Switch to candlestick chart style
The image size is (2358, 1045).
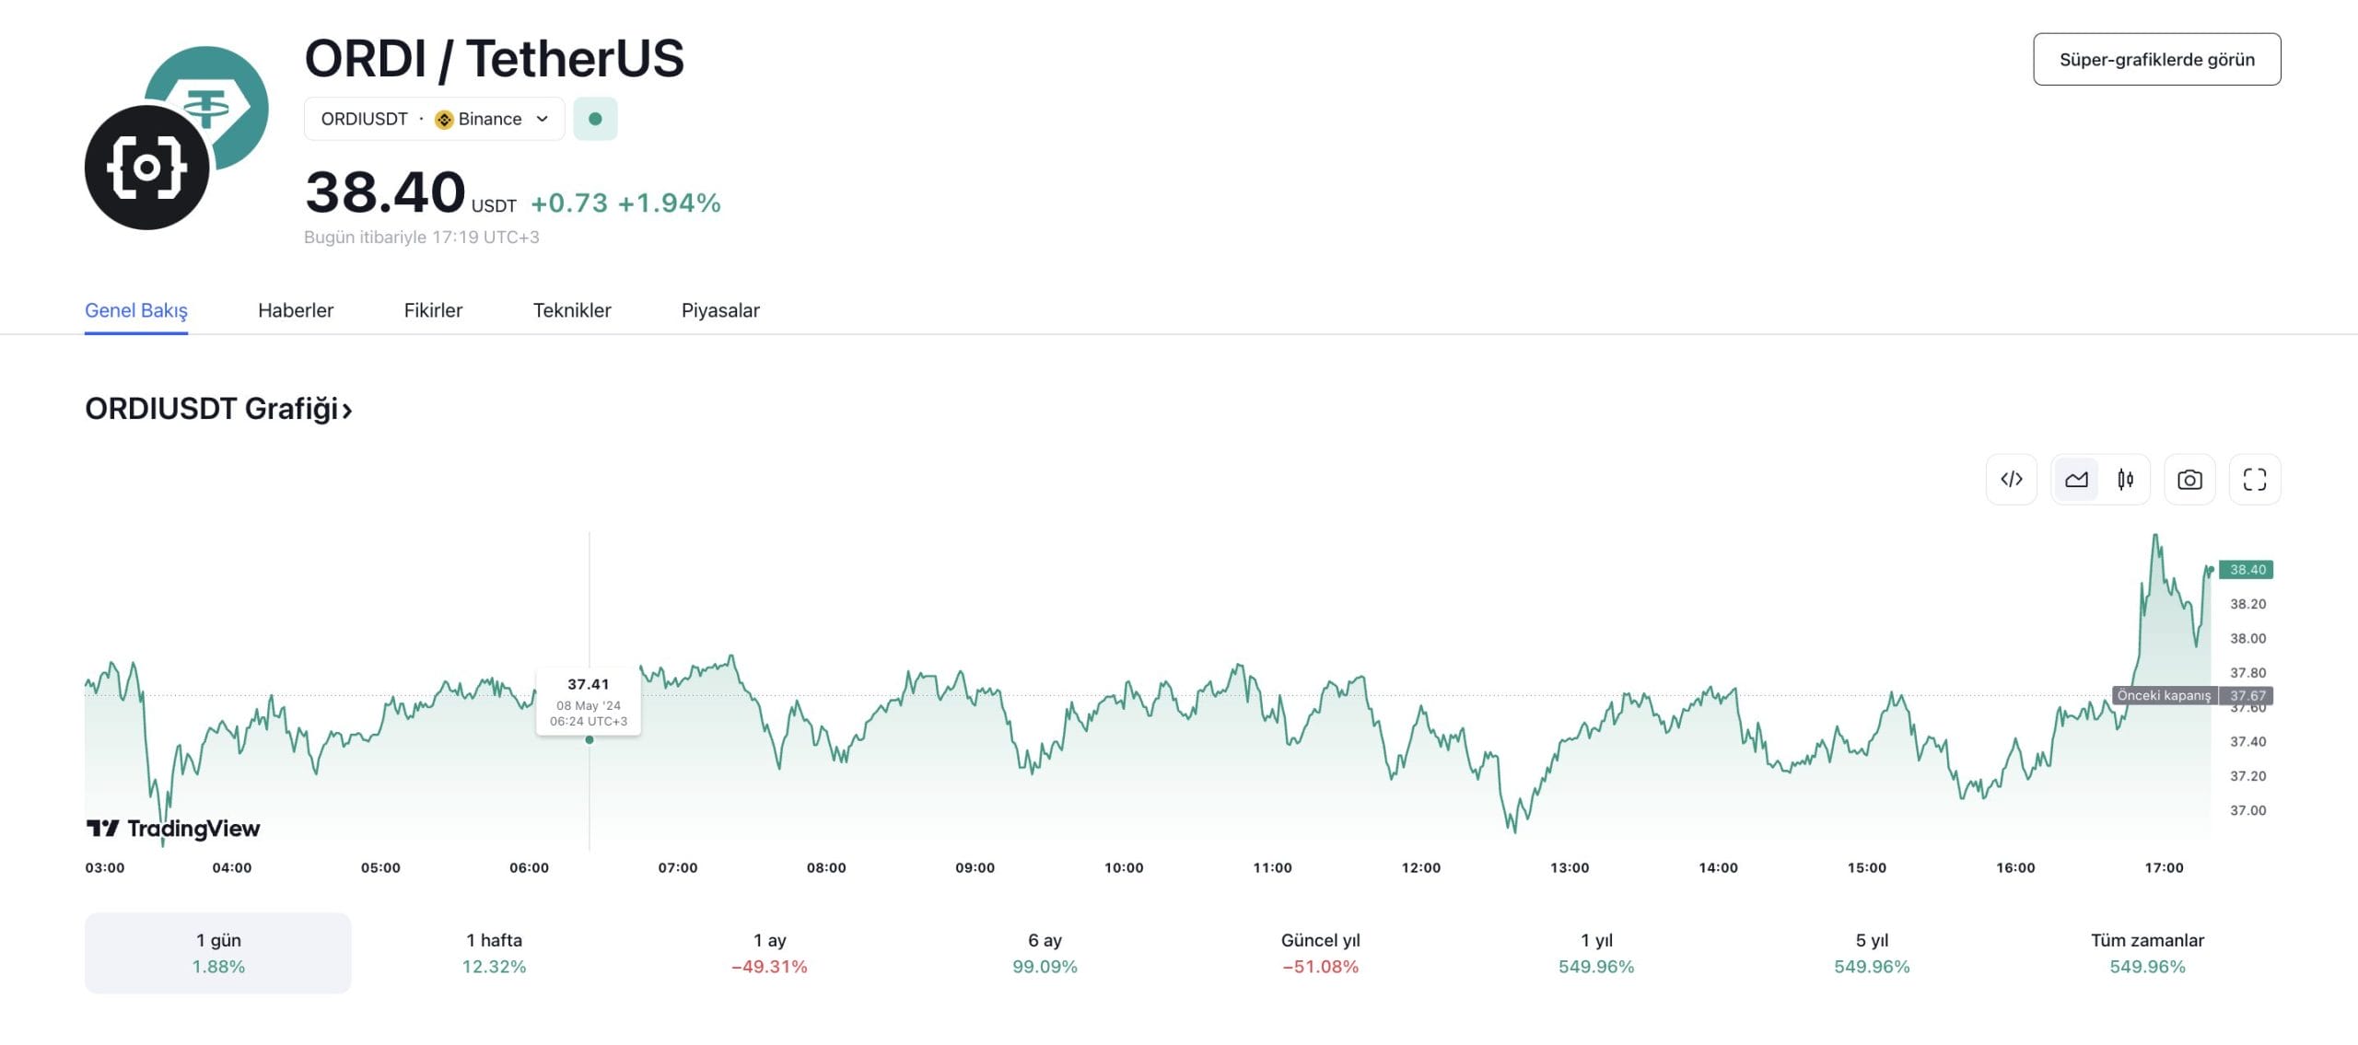[2126, 479]
